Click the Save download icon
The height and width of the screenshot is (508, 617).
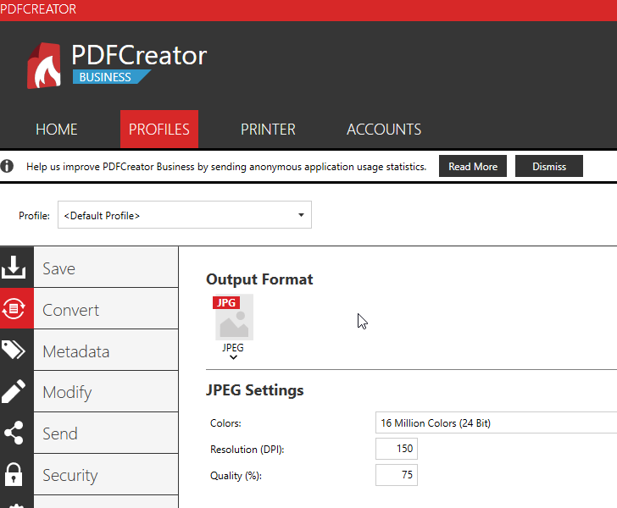pyautogui.click(x=14, y=267)
